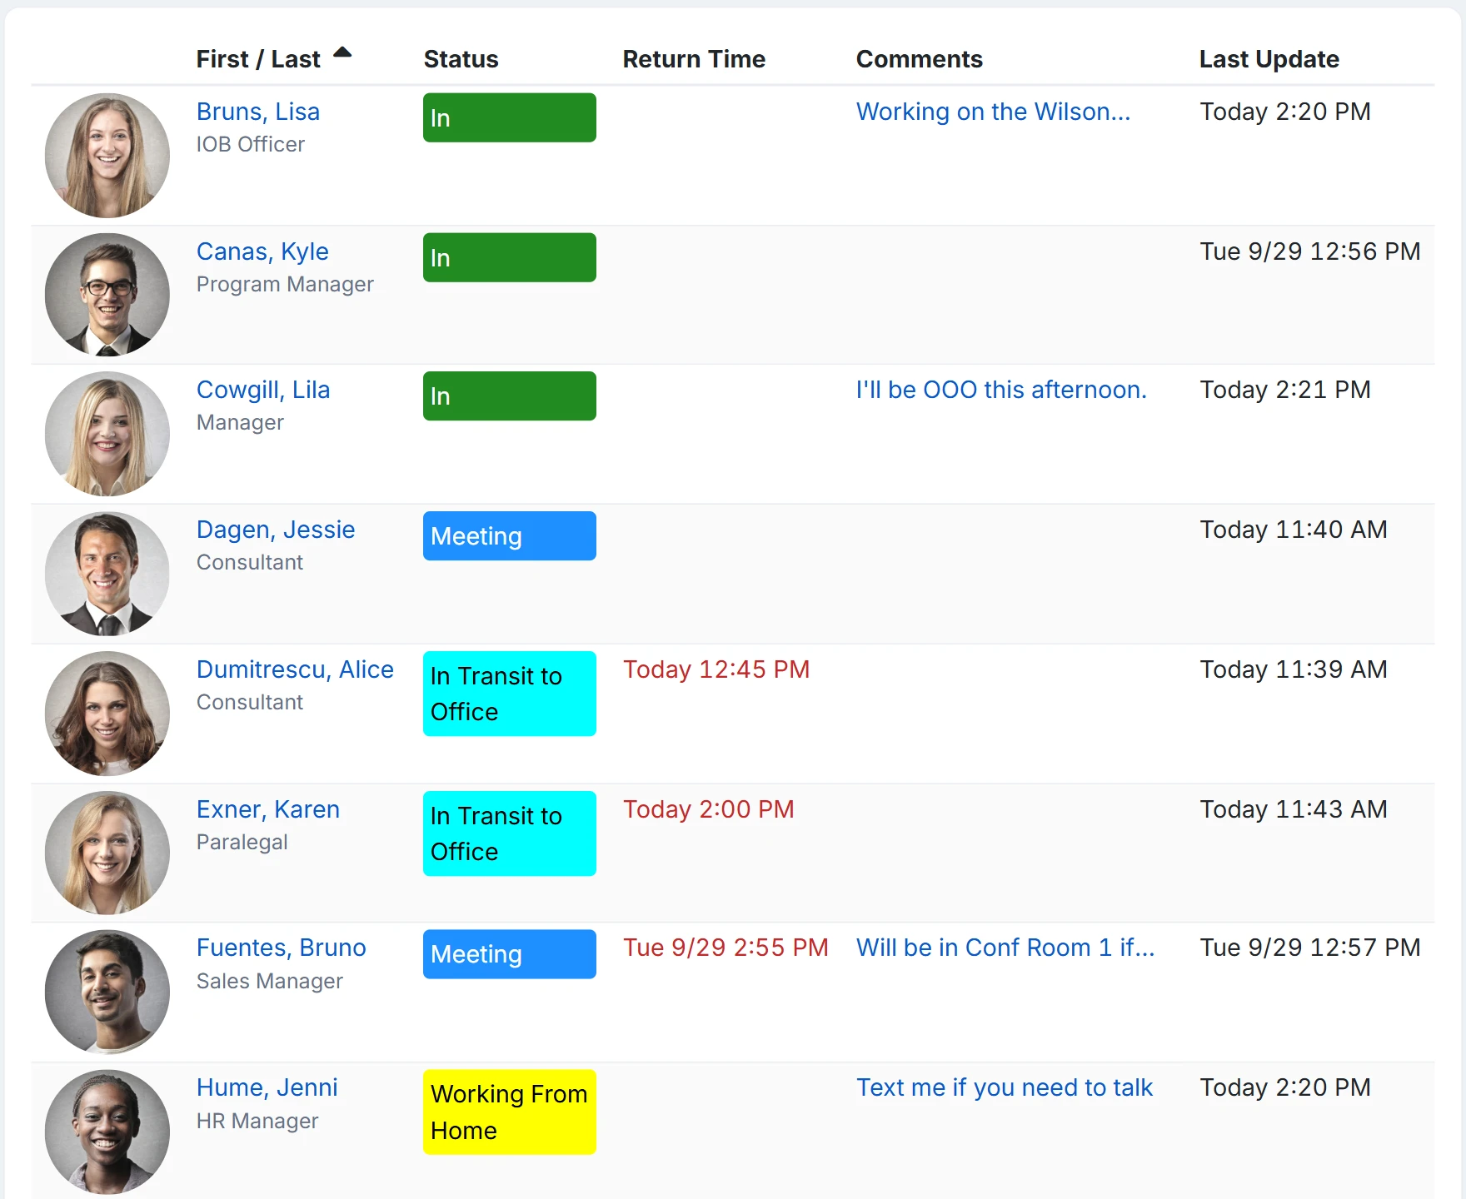Click Karen Exner's profile photo
The height and width of the screenshot is (1199, 1466).
point(107,853)
